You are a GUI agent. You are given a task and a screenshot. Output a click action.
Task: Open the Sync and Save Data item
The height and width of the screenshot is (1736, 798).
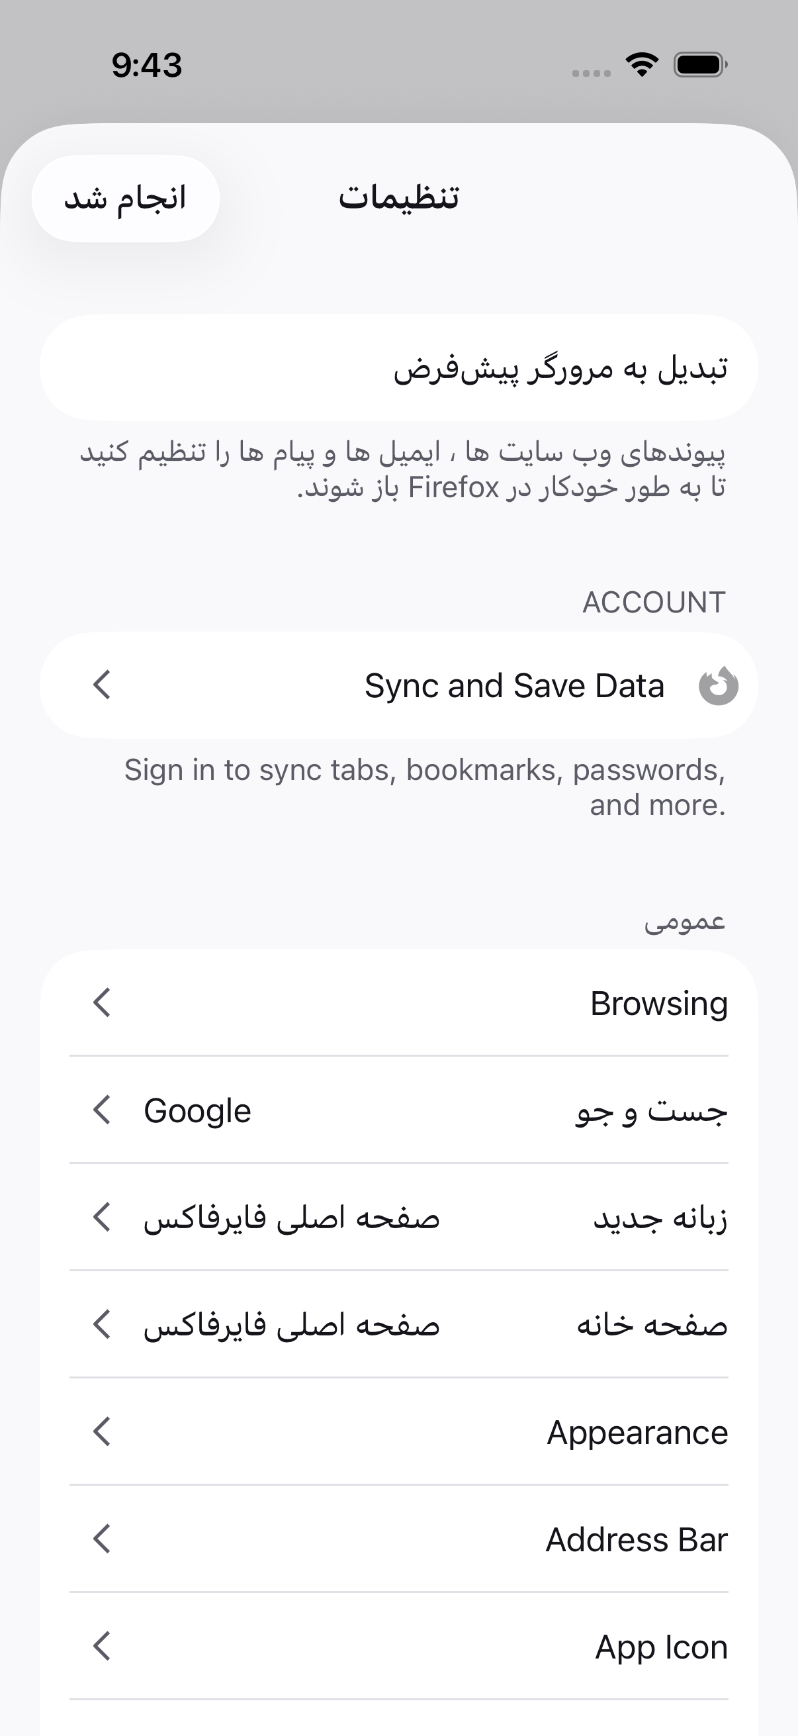(x=398, y=685)
